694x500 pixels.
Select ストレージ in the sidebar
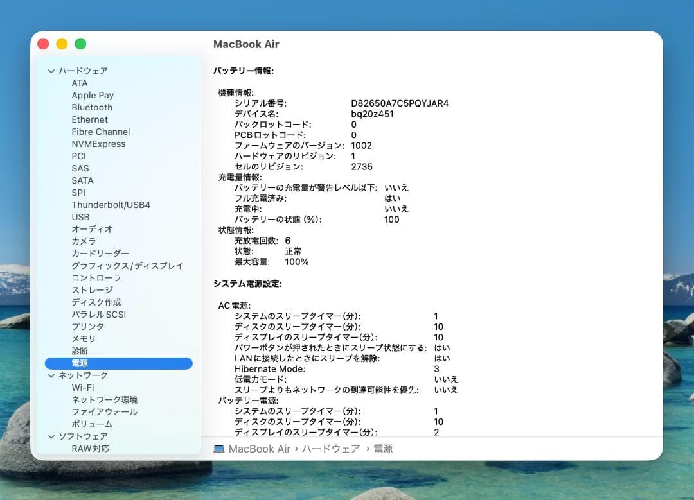92,290
